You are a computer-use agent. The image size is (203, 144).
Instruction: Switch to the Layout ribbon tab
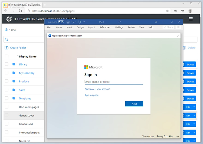pos(91,27)
